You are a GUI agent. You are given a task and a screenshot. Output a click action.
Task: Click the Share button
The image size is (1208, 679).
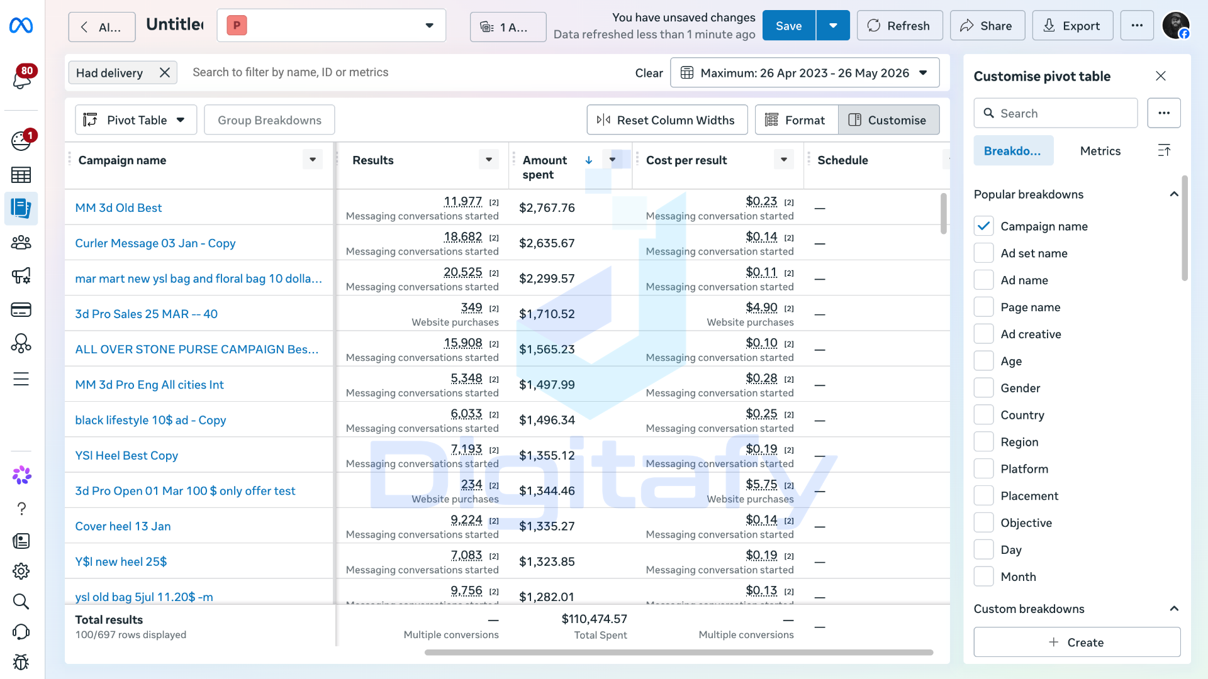987,26
